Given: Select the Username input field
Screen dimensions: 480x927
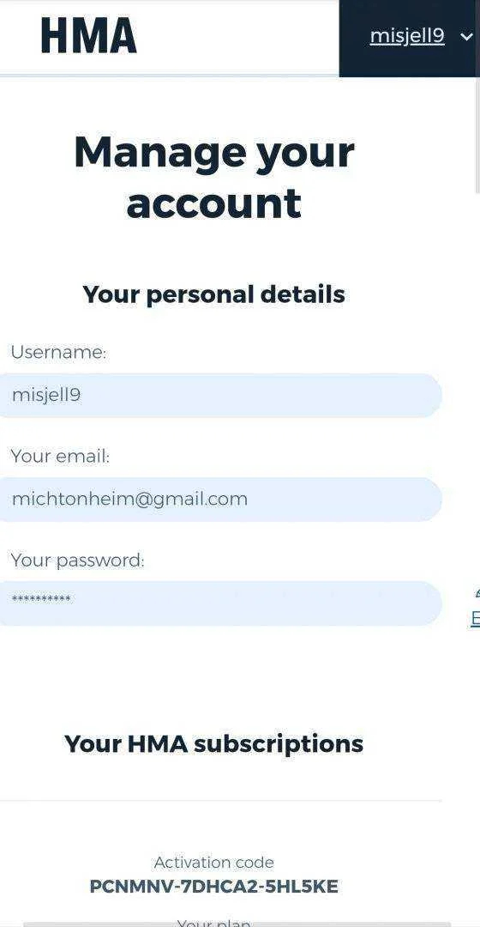Looking at the screenshot, I should coord(219,396).
